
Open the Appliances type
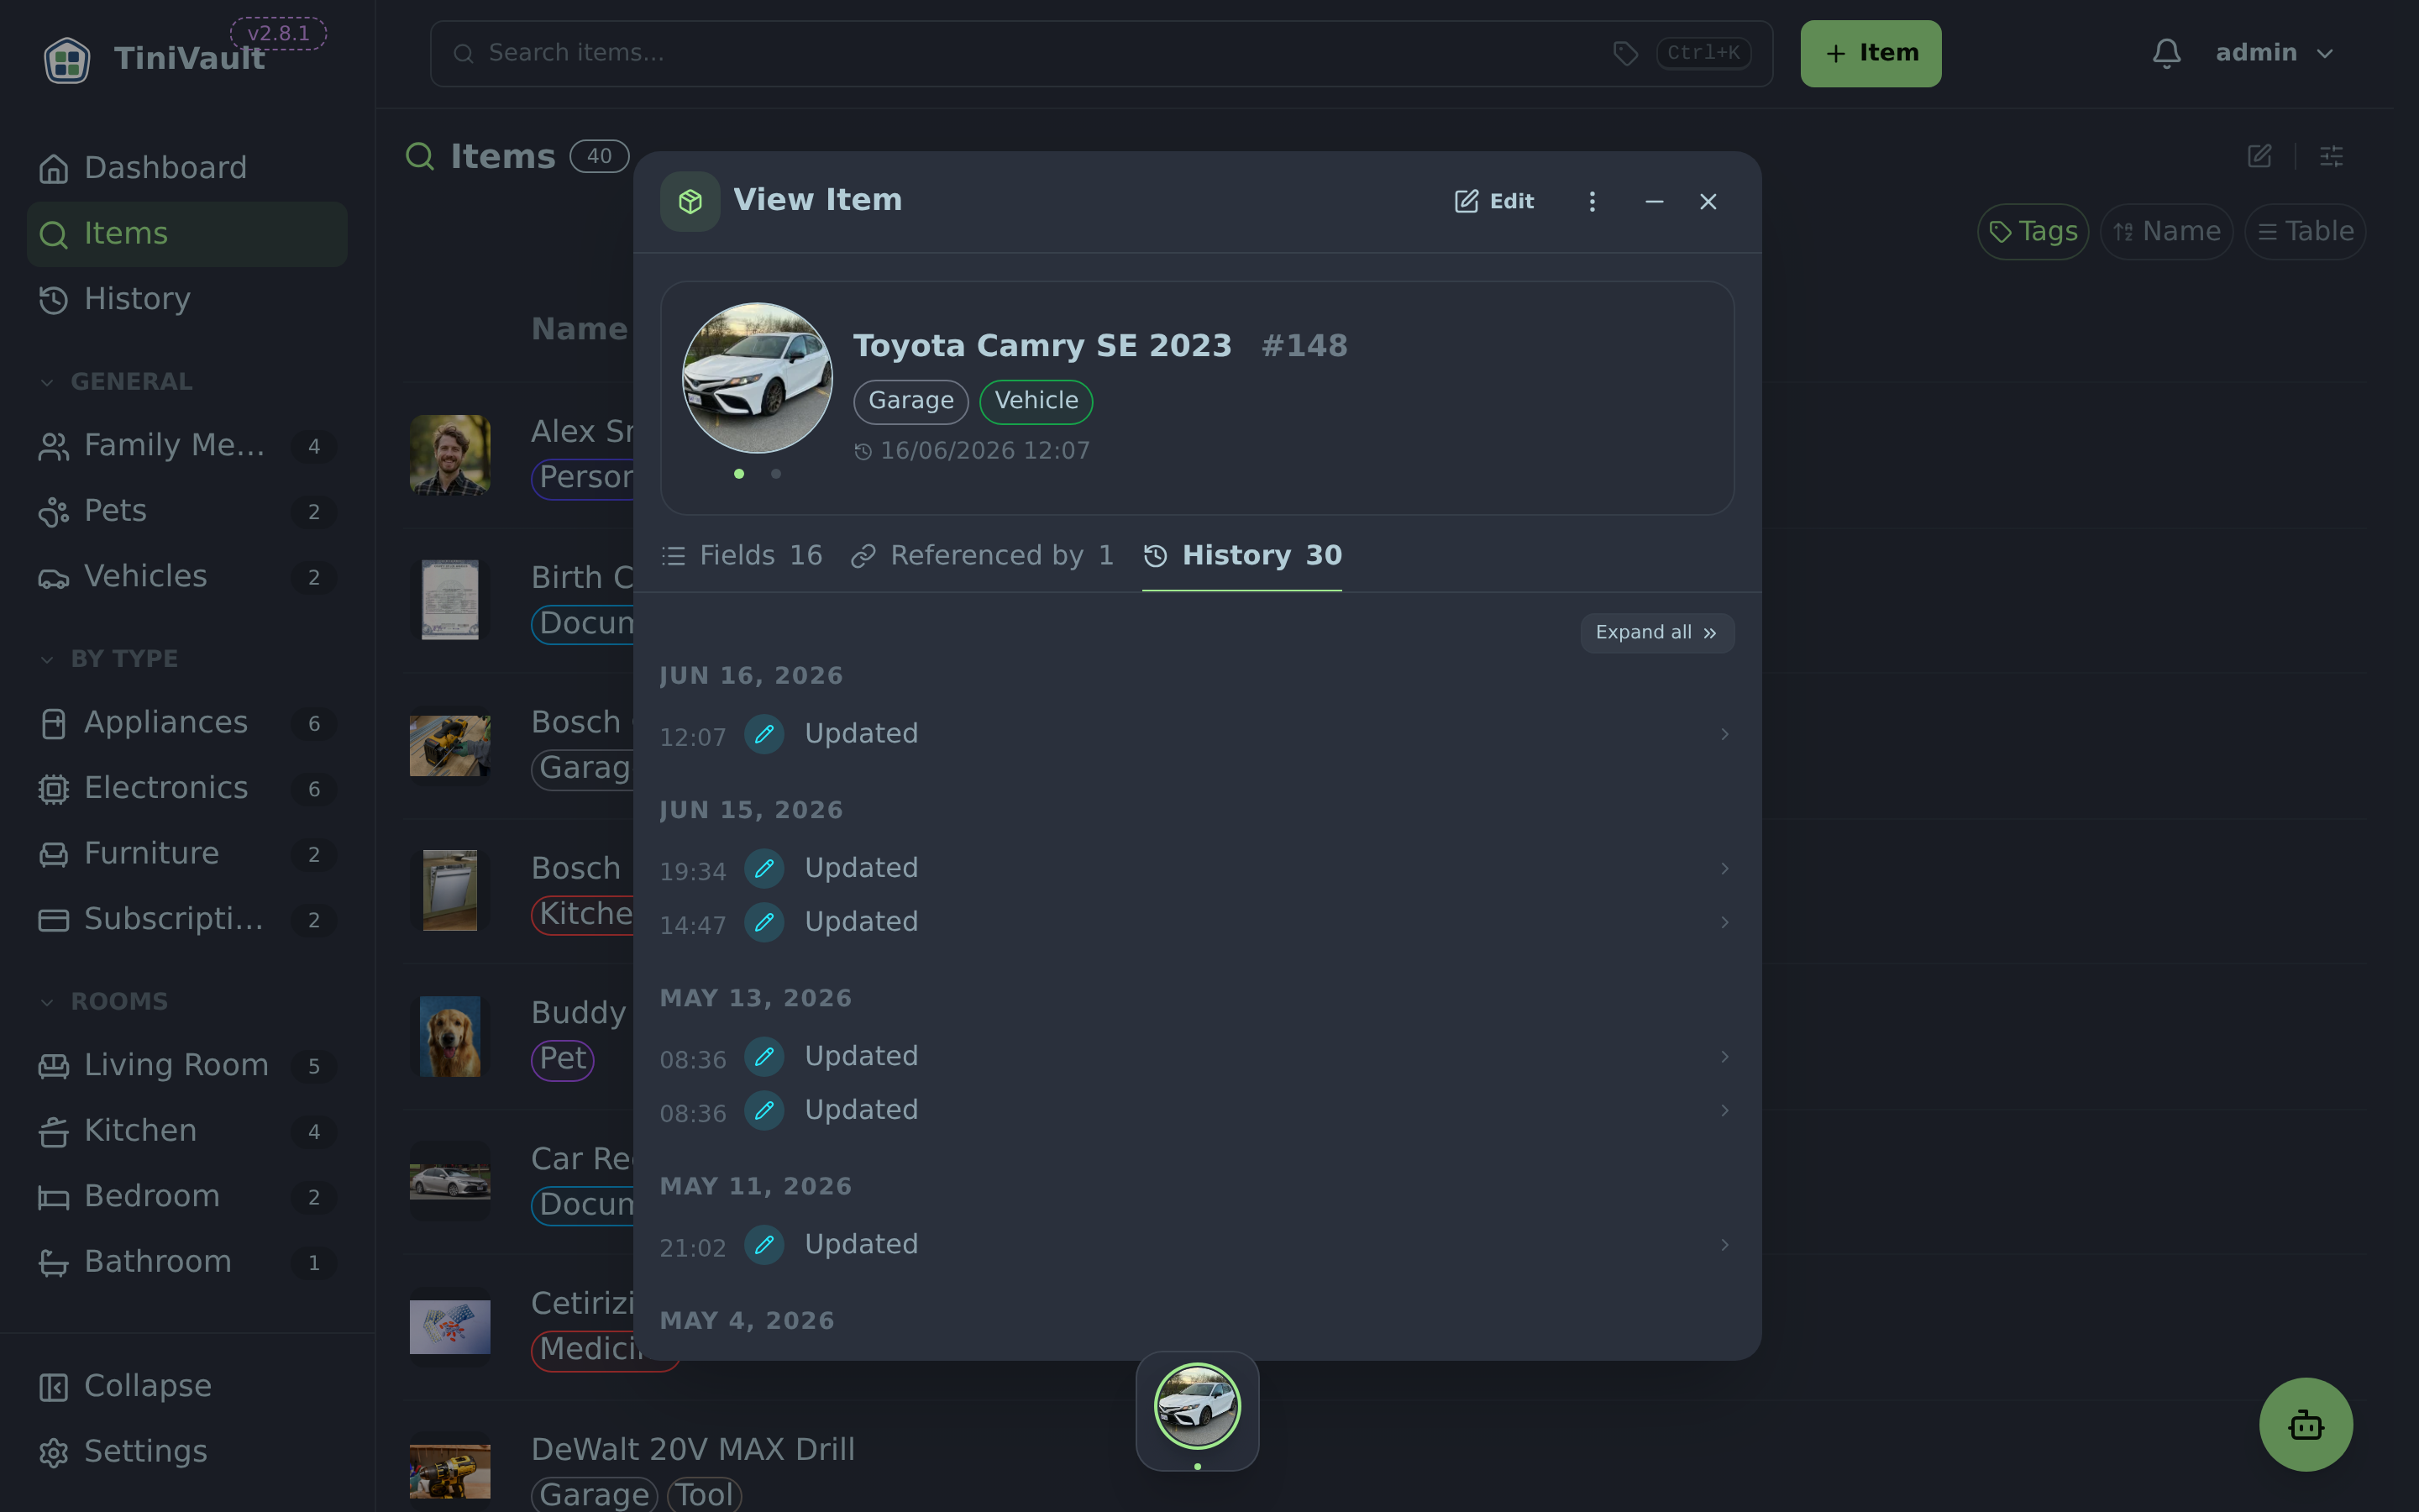coord(187,722)
